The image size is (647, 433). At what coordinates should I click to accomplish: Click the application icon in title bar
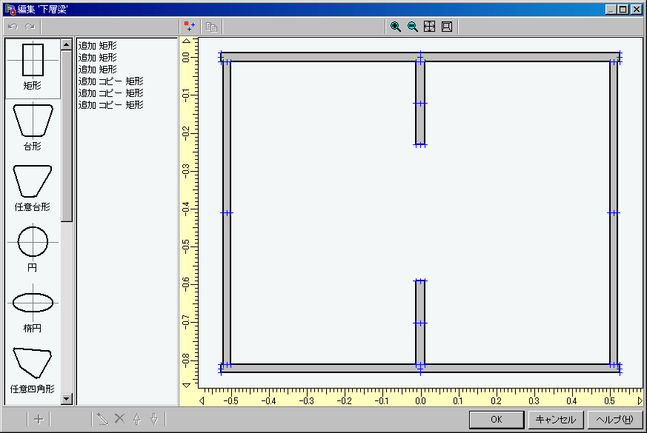[x=10, y=9]
